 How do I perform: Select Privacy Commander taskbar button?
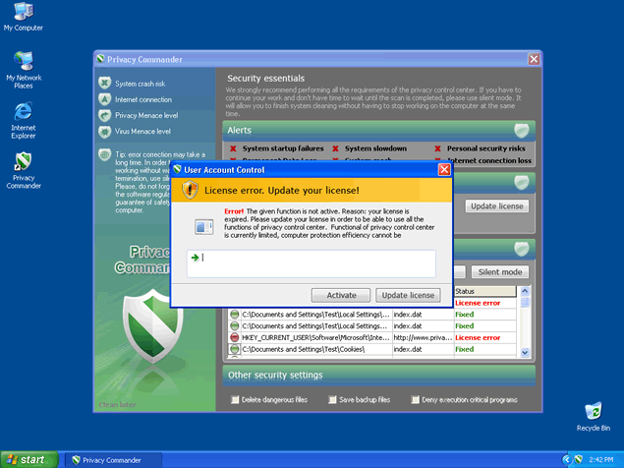click(x=110, y=459)
